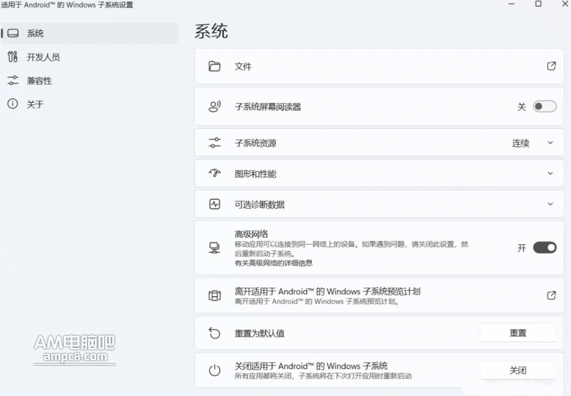The width and height of the screenshot is (571, 396).
Task: Click the 关闭 button to shut down subsystem
Action: (518, 370)
